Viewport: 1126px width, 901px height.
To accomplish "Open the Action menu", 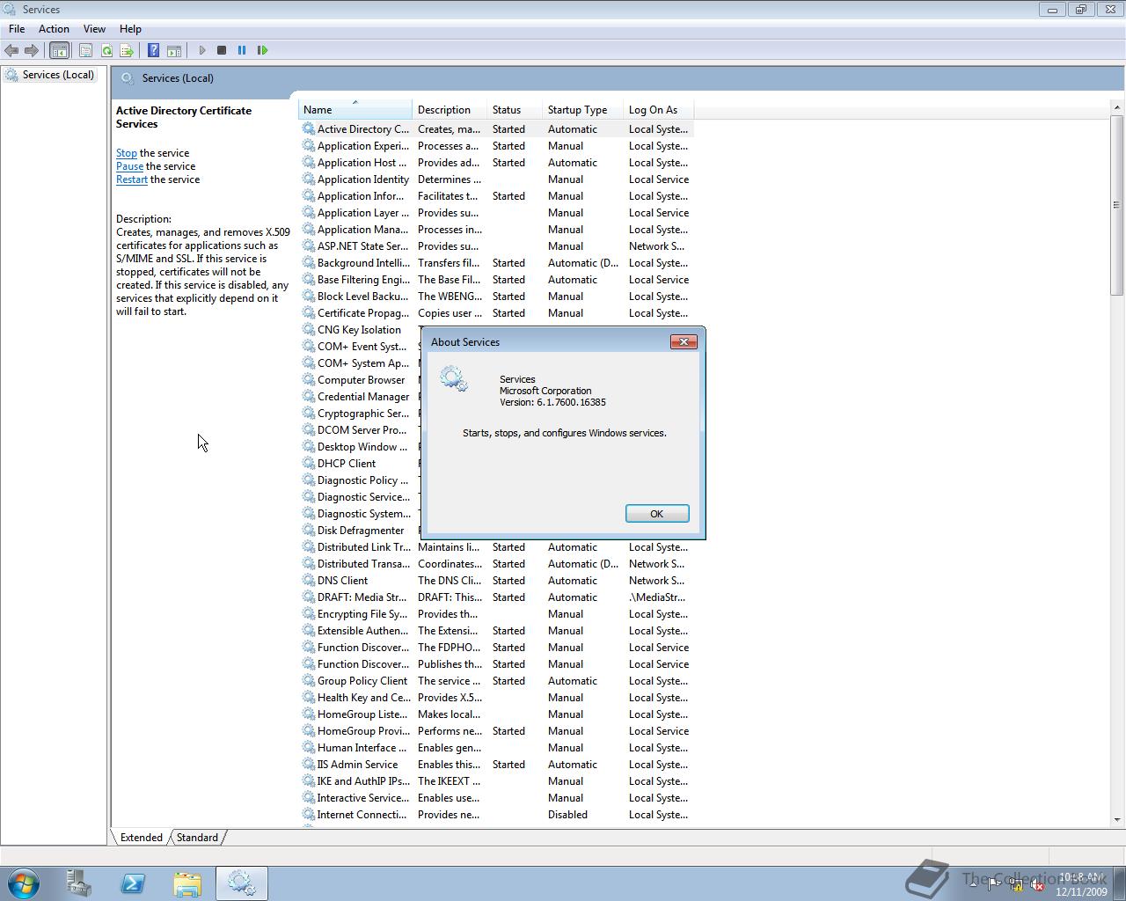I will 54,29.
